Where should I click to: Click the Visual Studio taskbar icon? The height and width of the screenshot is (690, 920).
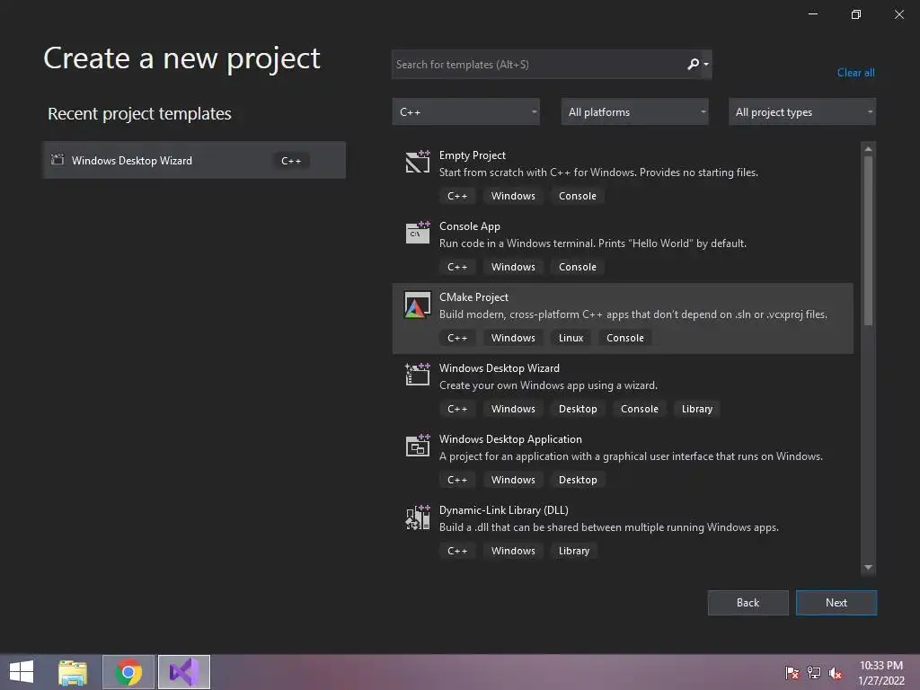click(x=183, y=672)
